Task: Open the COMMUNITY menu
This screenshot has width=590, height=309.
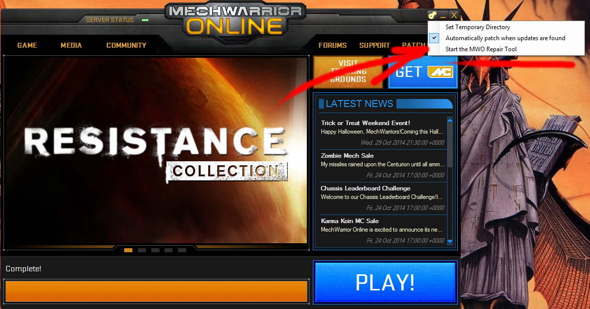Action: [126, 45]
